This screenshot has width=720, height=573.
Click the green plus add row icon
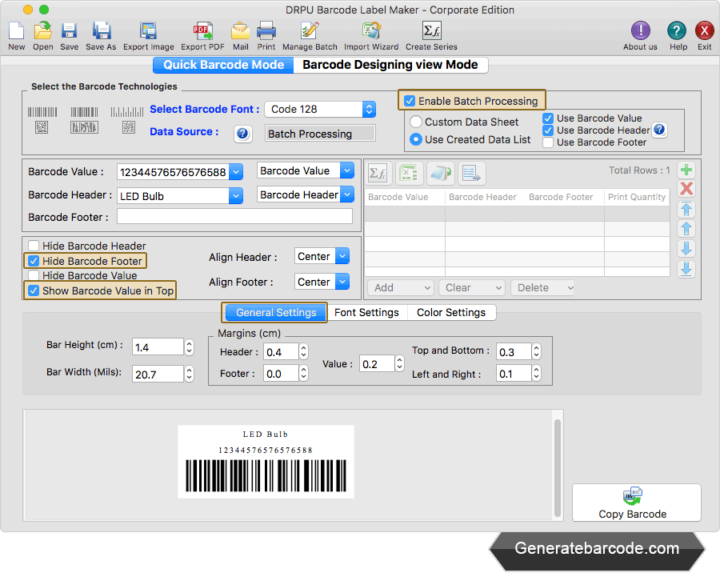click(686, 170)
